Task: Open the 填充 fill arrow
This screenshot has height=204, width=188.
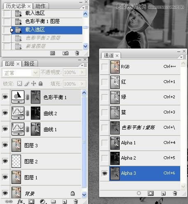Action: point(82,83)
